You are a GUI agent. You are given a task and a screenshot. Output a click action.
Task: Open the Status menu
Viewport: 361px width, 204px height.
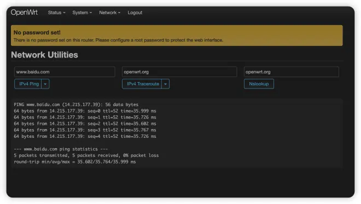57,13
